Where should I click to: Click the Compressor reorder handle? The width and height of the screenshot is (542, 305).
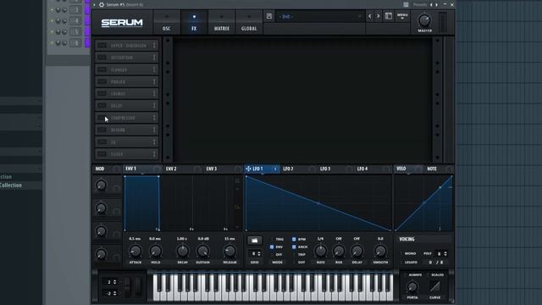[154, 118]
